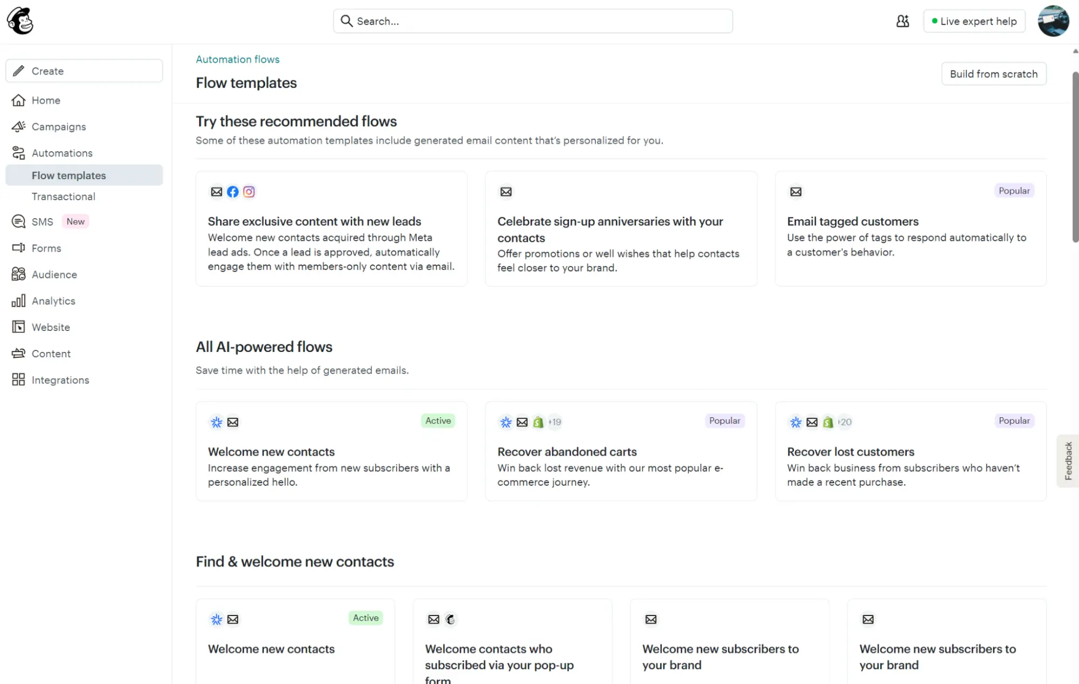Viewport: 1079px width, 684px height.
Task: Click the SMS chat bubble icon
Action: 18,222
